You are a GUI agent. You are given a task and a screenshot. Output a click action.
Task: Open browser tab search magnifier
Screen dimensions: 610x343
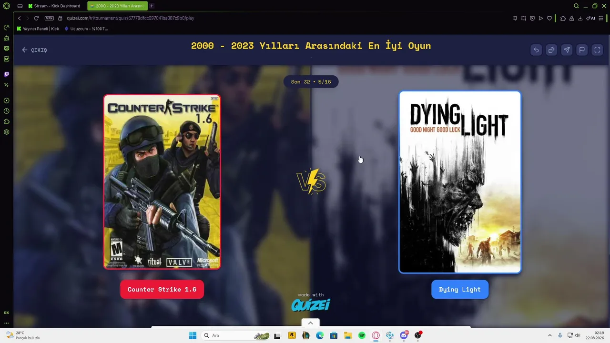point(576,6)
